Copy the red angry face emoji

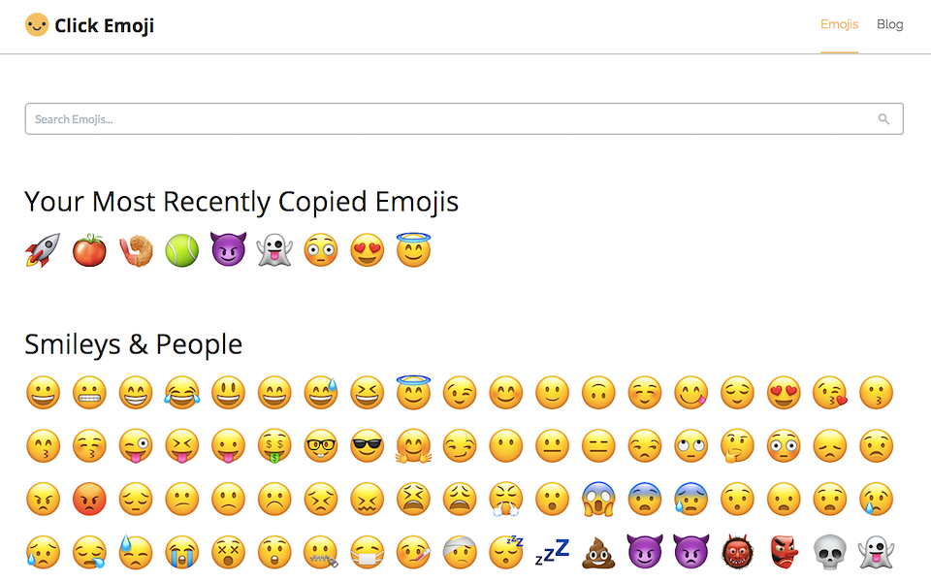click(x=89, y=499)
